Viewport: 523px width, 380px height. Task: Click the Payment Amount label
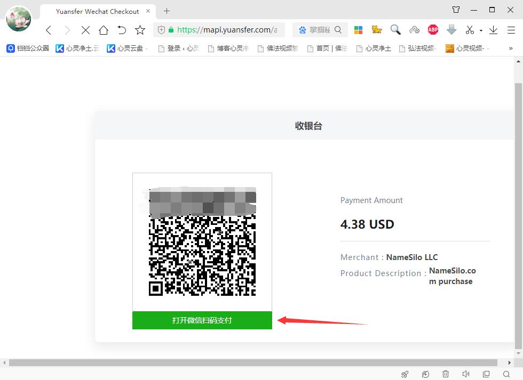(371, 200)
